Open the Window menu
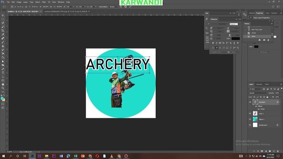 coord(61,2)
